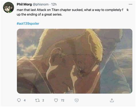This screenshot has width=136, height=107.
Task: Click the like count 72
Action: [63, 100]
